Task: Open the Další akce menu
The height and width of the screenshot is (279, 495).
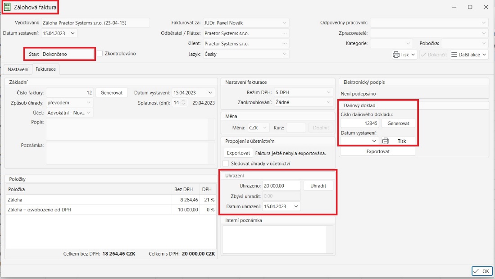Action: (469, 55)
